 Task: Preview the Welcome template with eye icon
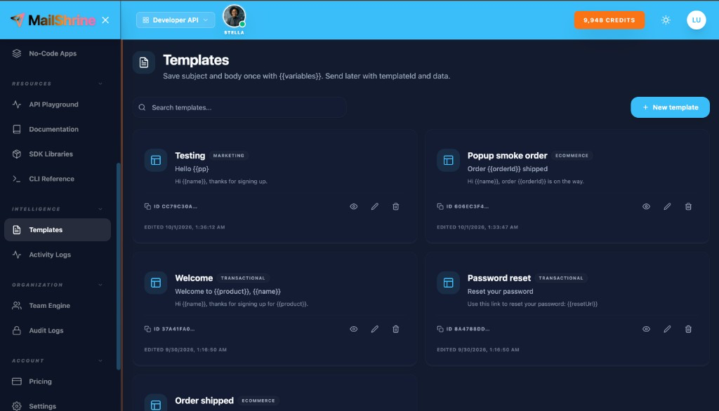(354, 329)
